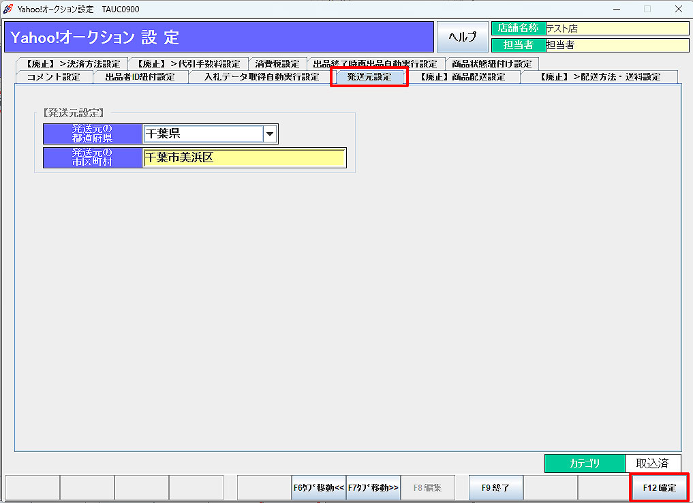Open the ヘルプ help button
Viewport: 693px width, 503px height.
click(463, 37)
